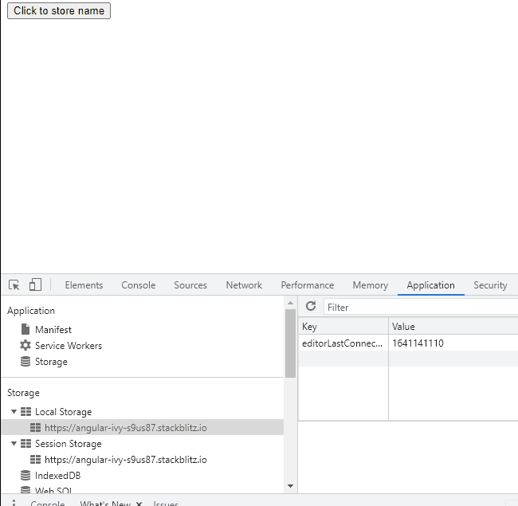Click the storage Filter input field
The height and width of the screenshot is (506, 518).
[418, 307]
